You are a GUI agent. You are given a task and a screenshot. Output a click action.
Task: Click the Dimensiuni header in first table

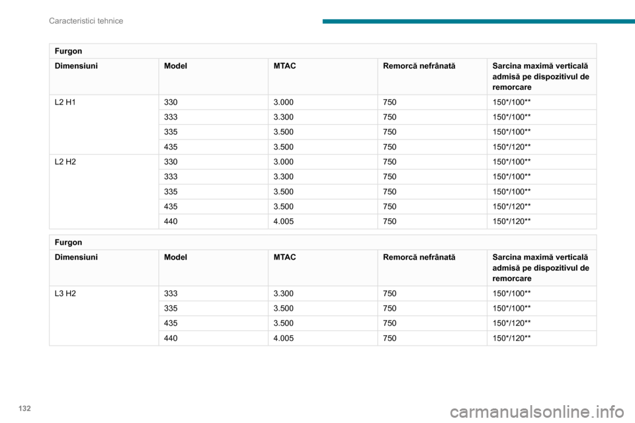76,66
